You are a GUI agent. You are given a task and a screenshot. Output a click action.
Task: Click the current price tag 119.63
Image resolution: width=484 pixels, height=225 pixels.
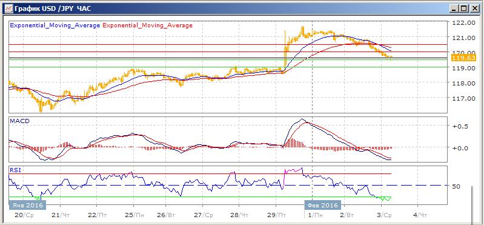click(459, 58)
